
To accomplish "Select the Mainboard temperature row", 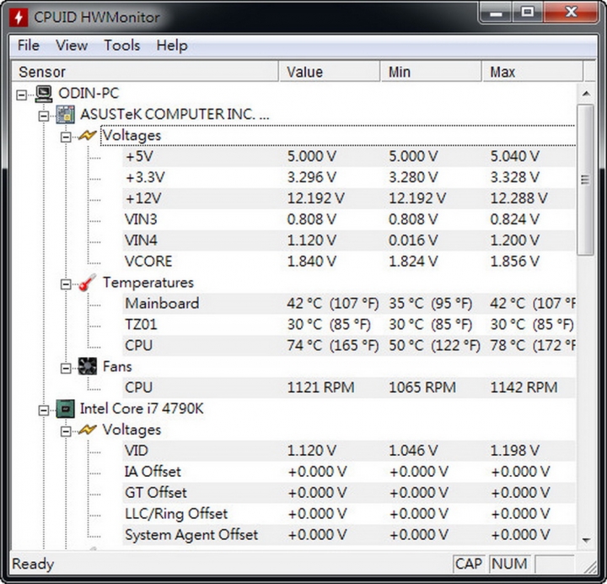I will click(348, 304).
